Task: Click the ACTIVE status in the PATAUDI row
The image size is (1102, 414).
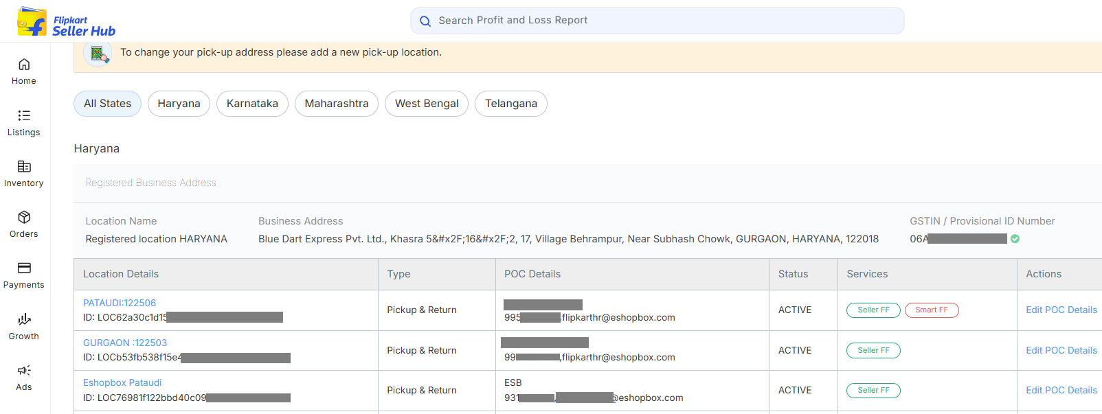Action: 794,310
